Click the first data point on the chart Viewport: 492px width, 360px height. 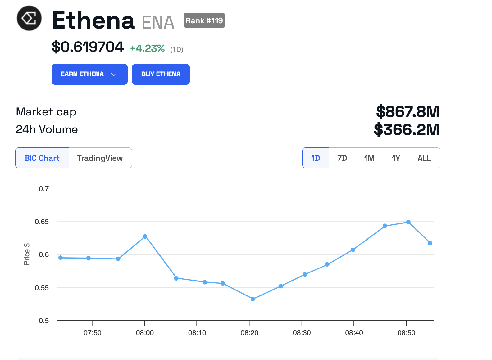[x=61, y=258]
